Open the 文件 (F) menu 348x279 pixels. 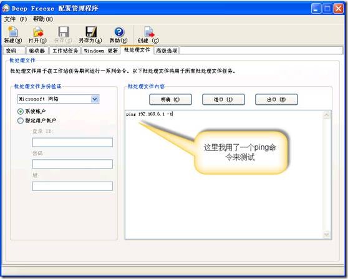pos(16,19)
